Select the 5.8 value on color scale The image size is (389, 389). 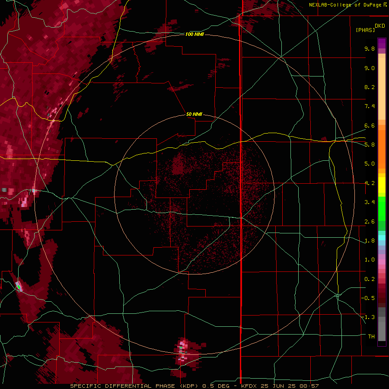pyautogui.click(x=370, y=145)
